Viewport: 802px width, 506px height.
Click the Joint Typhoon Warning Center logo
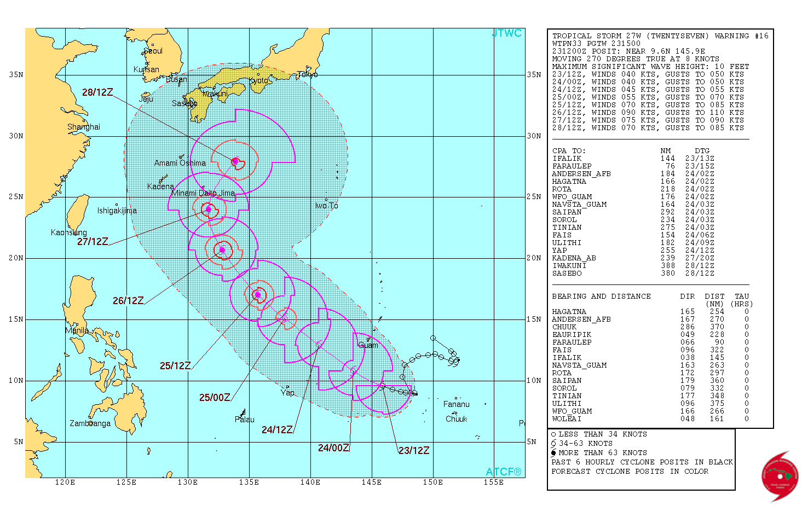780,475
